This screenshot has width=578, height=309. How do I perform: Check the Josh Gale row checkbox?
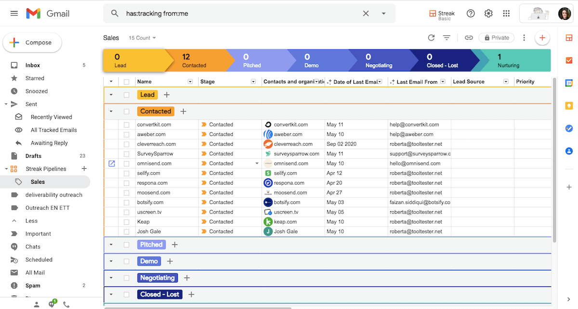127,231
